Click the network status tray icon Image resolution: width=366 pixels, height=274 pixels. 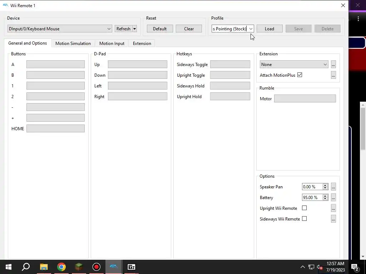(x=311, y=267)
